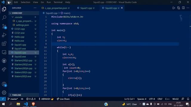Open the clock showing 22-12-2021
The width and height of the screenshot is (191, 107).
pyautogui.click(x=178, y=104)
